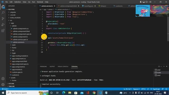Close the terminal panel
169x95 pixels.
tap(167, 66)
